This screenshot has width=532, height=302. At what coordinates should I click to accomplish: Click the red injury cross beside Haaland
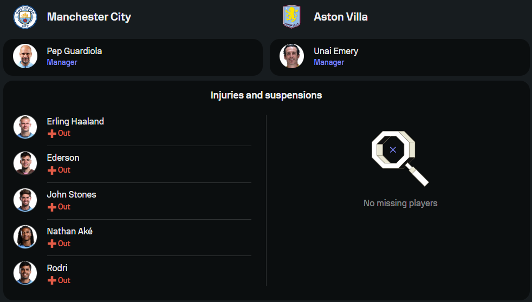(52, 133)
